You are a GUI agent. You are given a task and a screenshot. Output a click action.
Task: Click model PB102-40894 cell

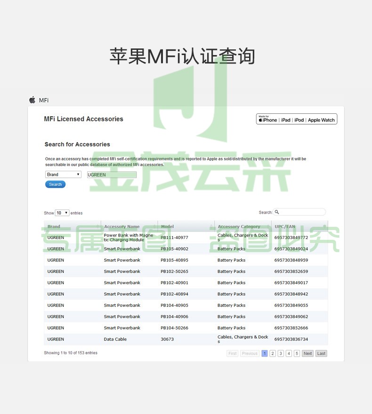click(174, 294)
